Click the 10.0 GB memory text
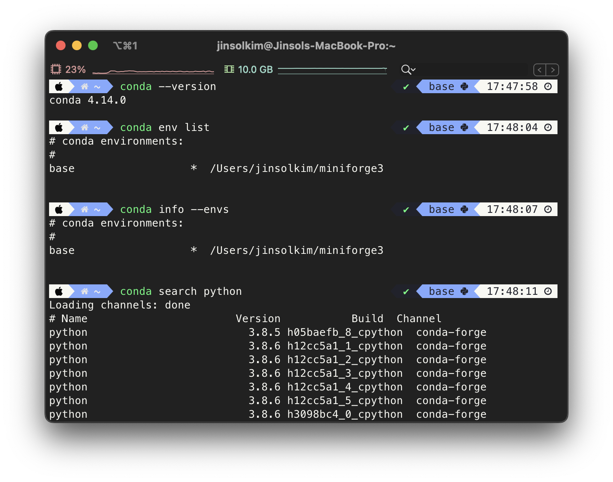This screenshot has height=482, width=613. (255, 69)
